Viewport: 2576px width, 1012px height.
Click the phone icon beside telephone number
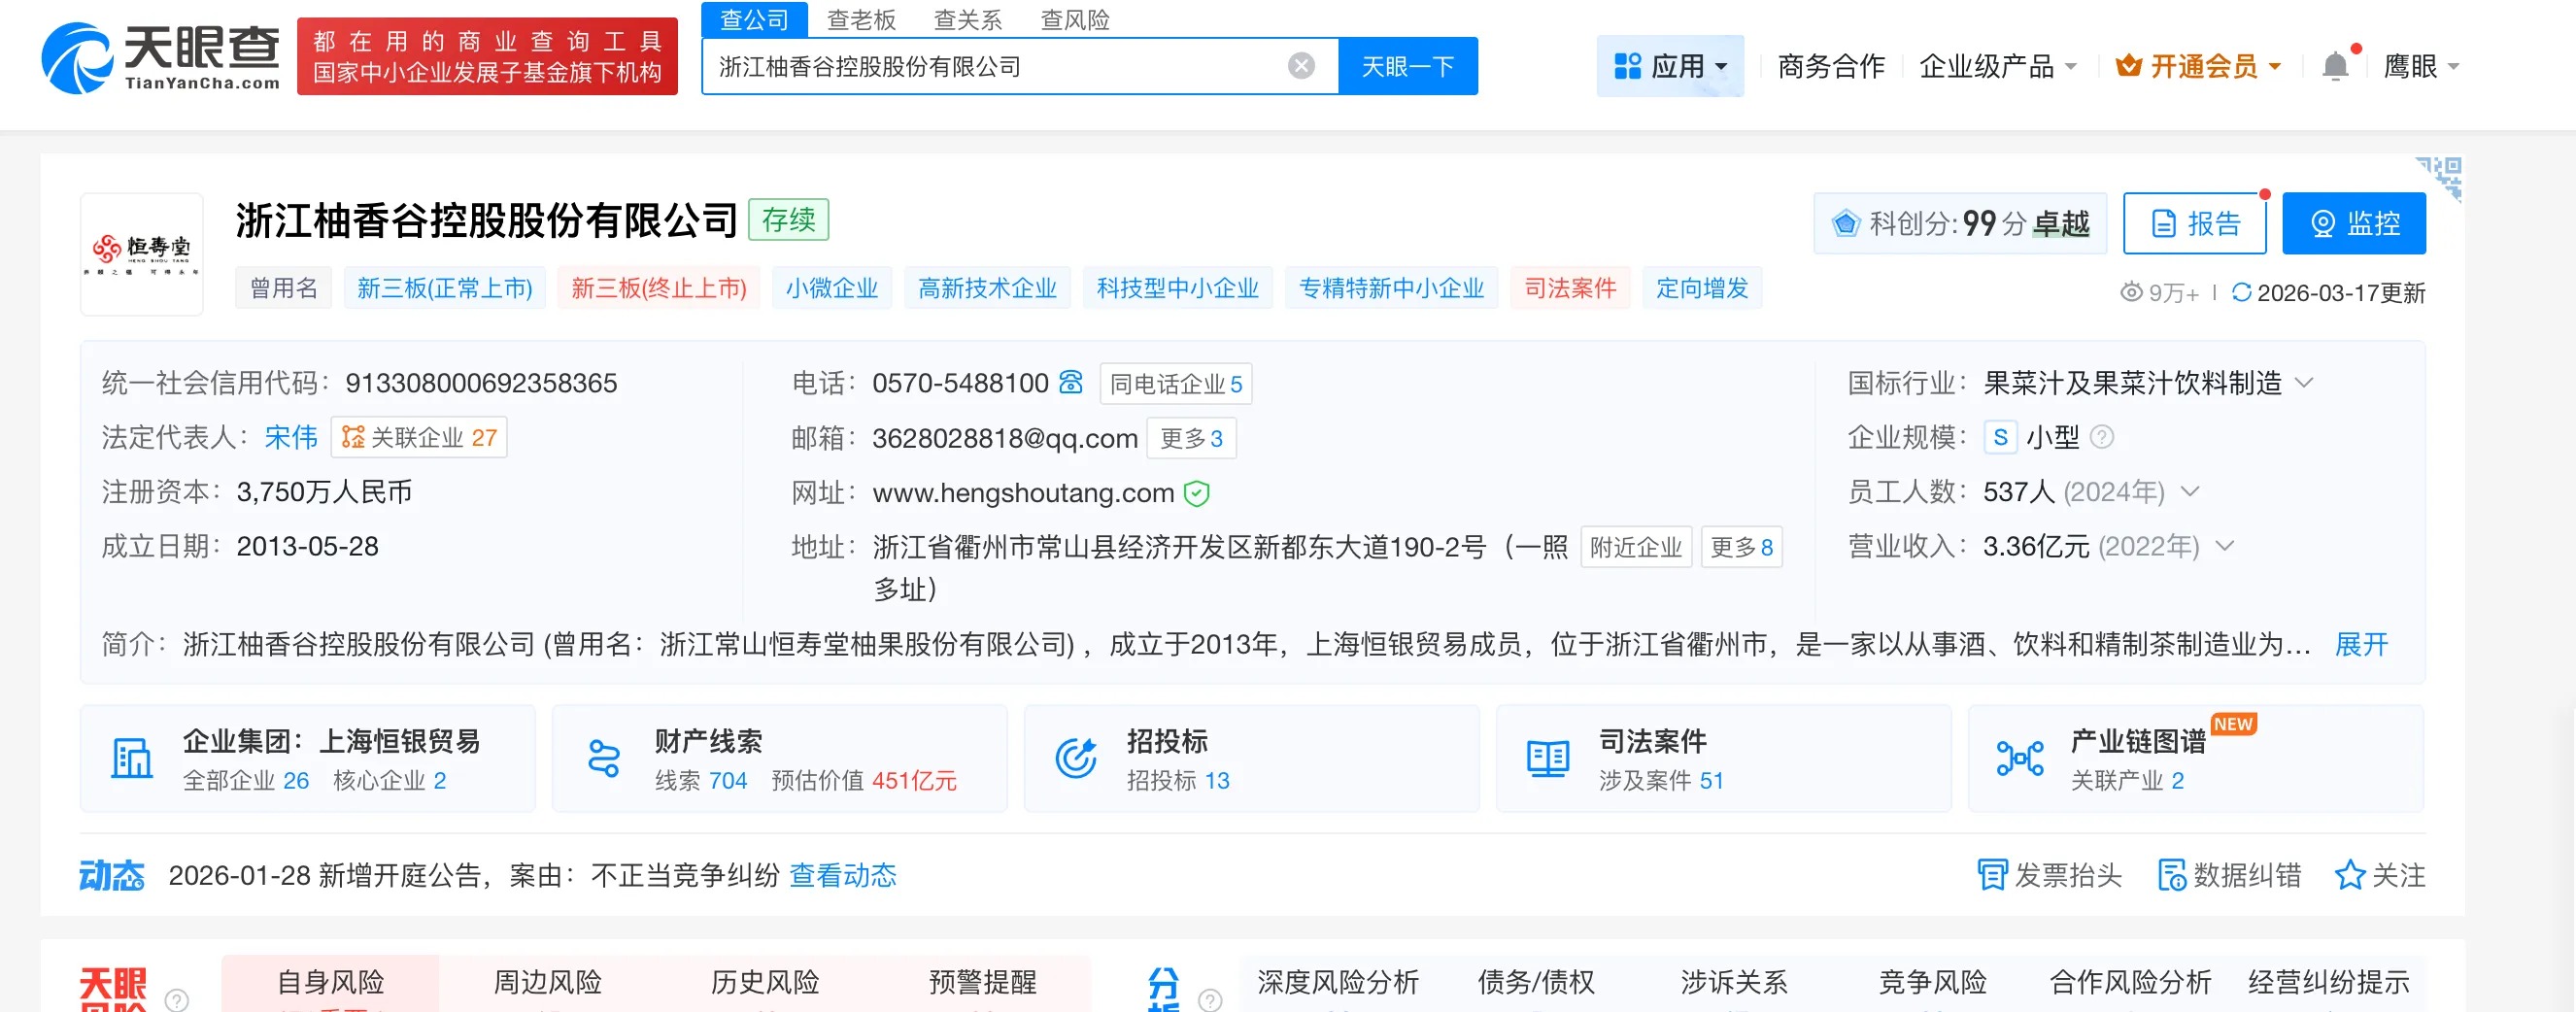coord(1071,383)
